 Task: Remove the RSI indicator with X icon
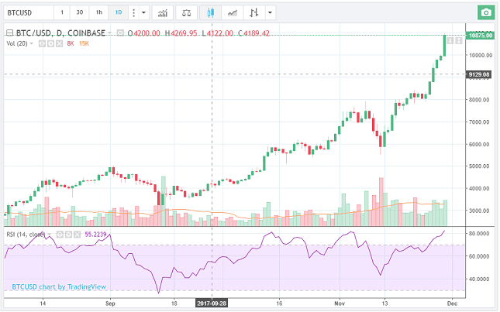[x=77, y=235]
